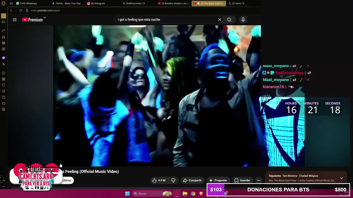Open the sidebar three-dot options
The image size is (353, 198).
pyautogui.click(x=4, y=186)
